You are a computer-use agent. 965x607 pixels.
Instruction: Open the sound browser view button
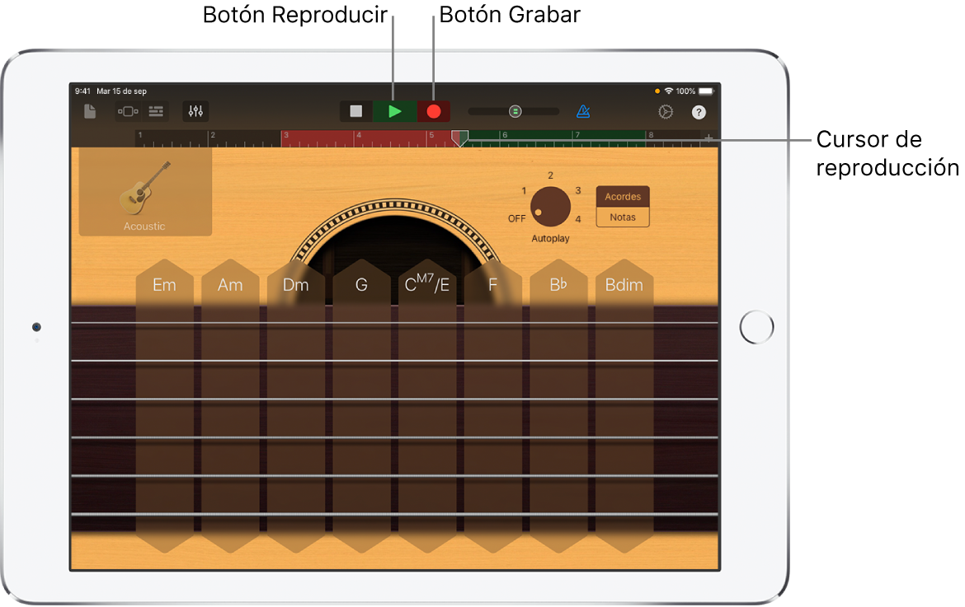[x=128, y=111]
